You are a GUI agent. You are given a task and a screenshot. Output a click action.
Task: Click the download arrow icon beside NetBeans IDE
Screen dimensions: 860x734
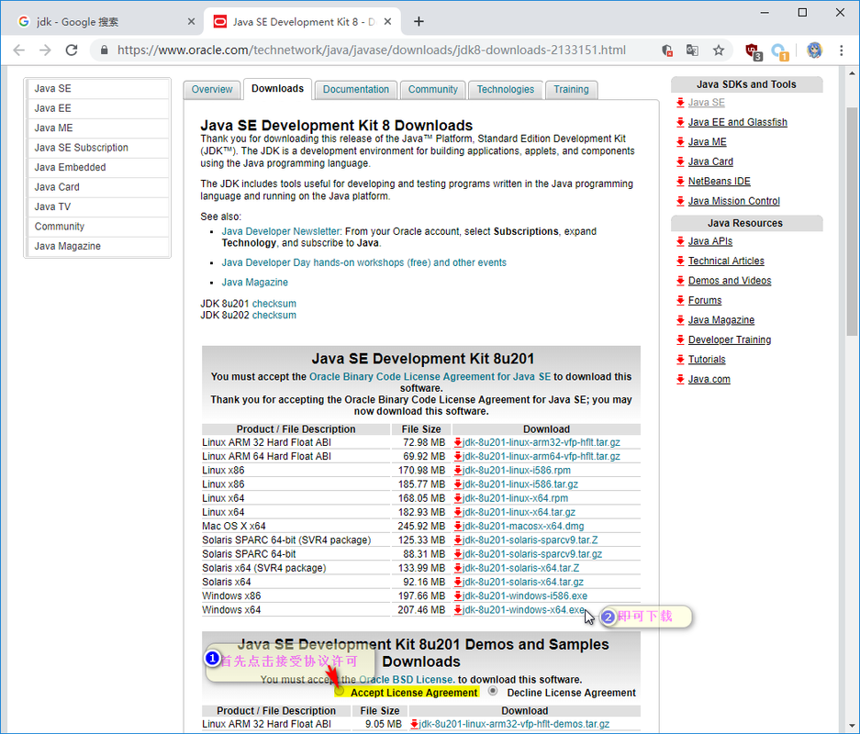(x=680, y=182)
